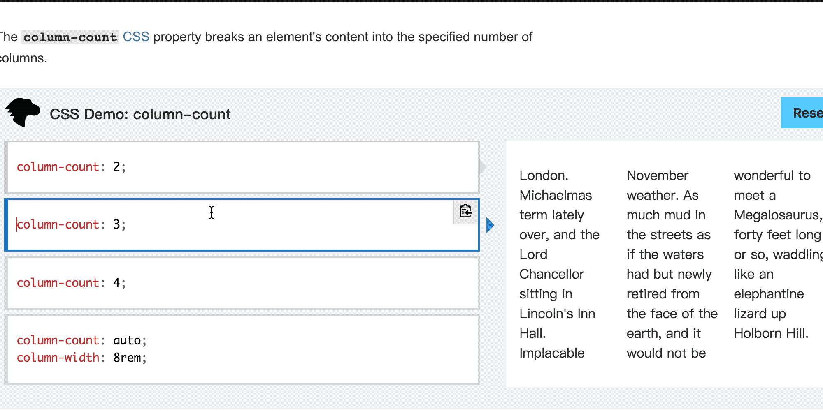Viewport: 823px width, 411px height.
Task: Click the gray arrow beside column-count: 2
Action: (x=483, y=167)
